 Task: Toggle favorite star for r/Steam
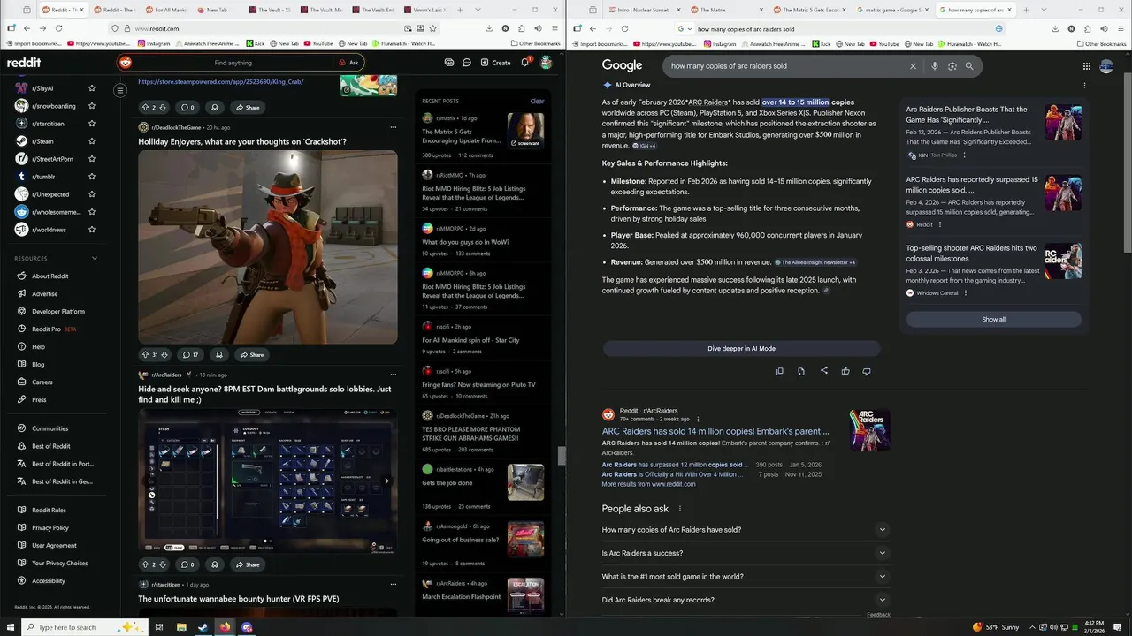(92, 141)
